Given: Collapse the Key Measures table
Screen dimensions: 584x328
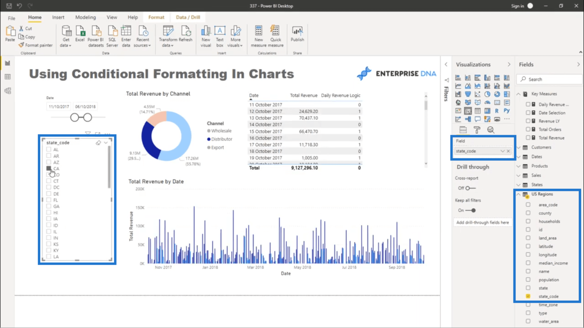Looking at the screenshot, I should pyautogui.click(x=518, y=94).
